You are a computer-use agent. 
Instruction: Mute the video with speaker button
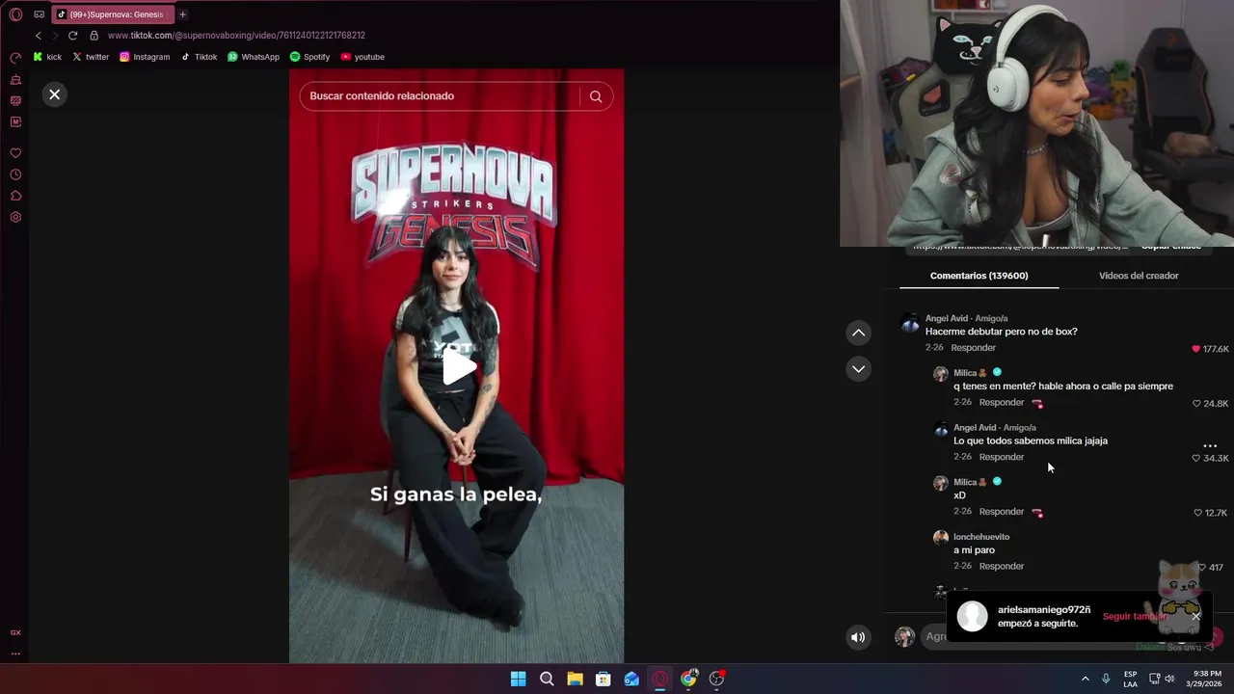pyautogui.click(x=858, y=637)
